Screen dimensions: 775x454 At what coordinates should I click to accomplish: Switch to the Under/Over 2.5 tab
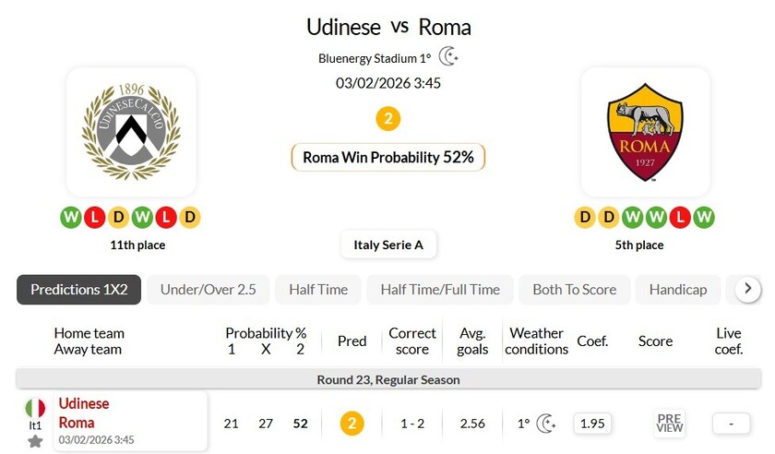pos(209,290)
